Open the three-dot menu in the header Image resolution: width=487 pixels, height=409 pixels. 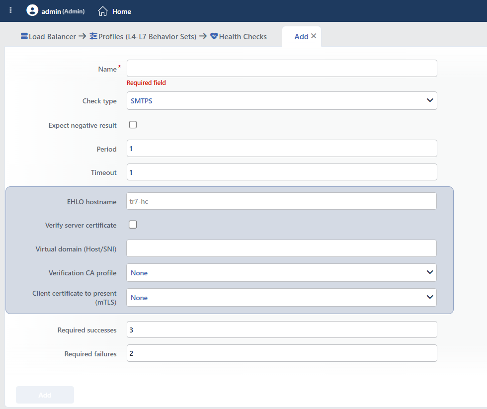(10, 10)
